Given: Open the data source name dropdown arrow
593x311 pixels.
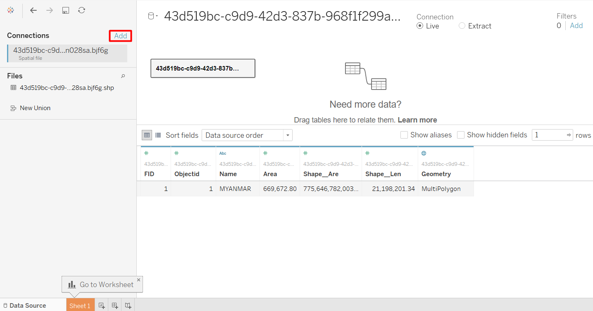Looking at the screenshot, I should [157, 16].
